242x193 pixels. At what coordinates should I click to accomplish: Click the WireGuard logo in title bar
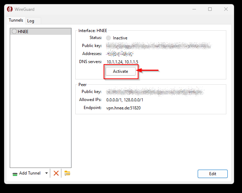pos(10,9)
